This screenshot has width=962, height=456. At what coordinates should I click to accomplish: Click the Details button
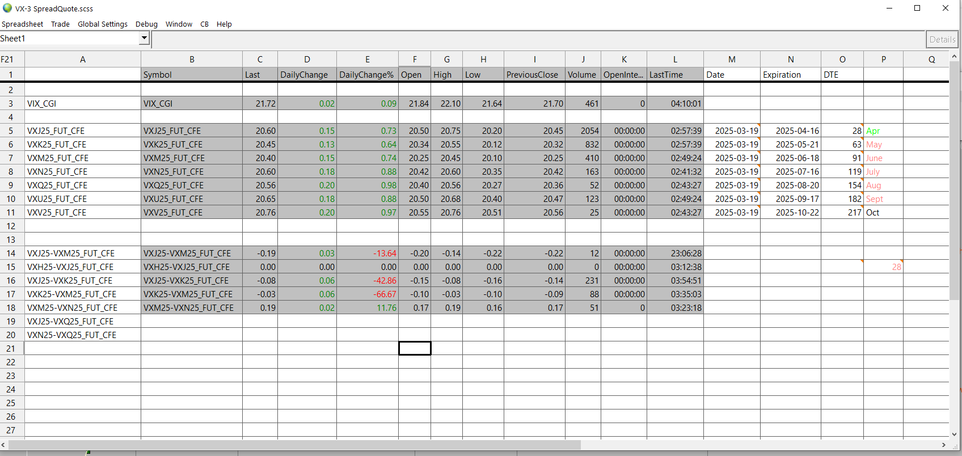pyautogui.click(x=942, y=39)
